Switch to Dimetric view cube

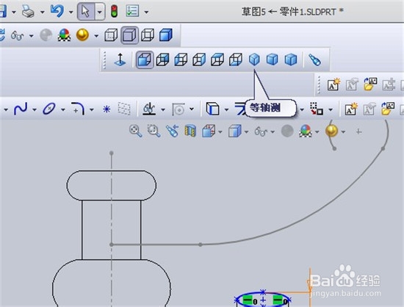pyautogui.click(x=291, y=59)
